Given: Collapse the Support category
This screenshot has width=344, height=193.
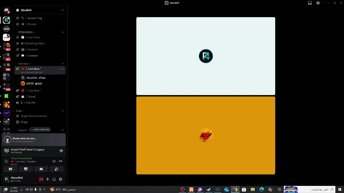Looking at the screenshot, I should point(23,130).
